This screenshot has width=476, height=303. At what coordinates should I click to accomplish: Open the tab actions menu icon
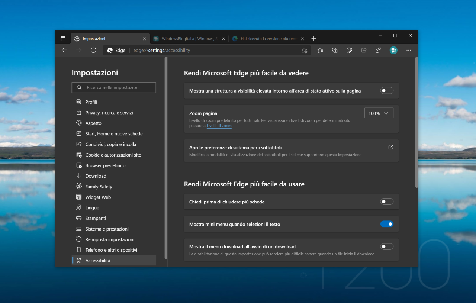(x=63, y=39)
